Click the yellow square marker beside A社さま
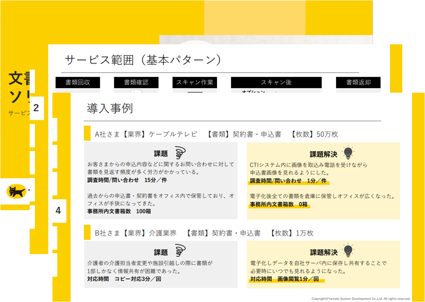This screenshot has width=425, height=302. click(87, 133)
